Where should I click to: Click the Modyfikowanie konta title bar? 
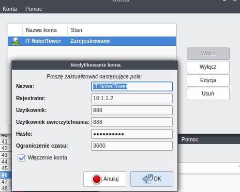tap(95, 65)
